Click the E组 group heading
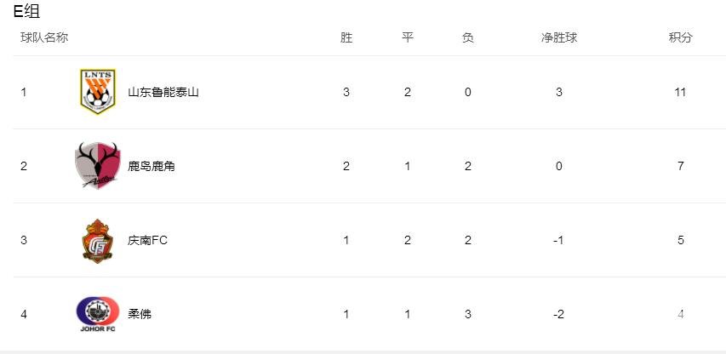 [x=27, y=12]
